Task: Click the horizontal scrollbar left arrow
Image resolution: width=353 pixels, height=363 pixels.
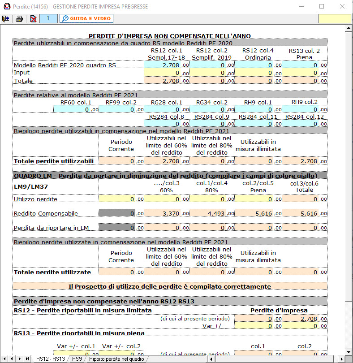Action: (211, 359)
